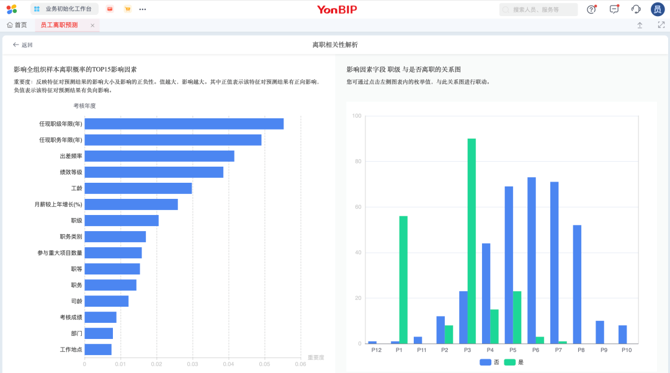This screenshot has height=373, width=670.
Task: Click the 离职相关性解析 page title
Action: pyautogui.click(x=335, y=45)
